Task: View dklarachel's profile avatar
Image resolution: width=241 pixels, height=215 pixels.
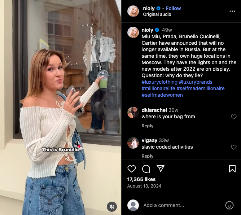Action: (133, 113)
